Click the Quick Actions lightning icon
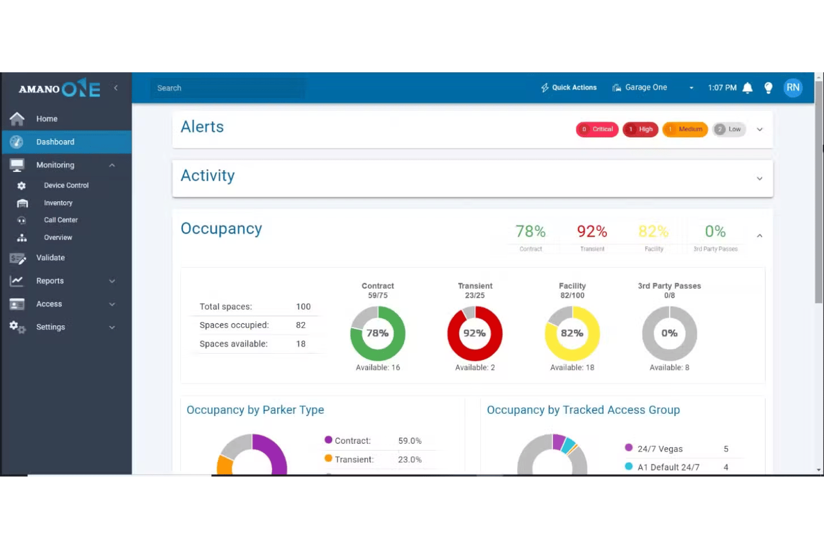The image size is (824, 549). (545, 88)
